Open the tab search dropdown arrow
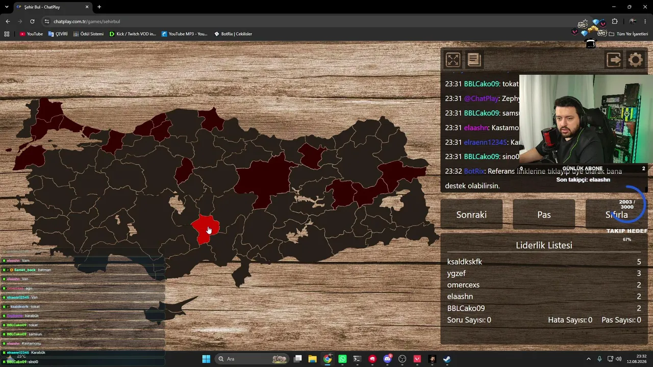This screenshot has width=653, height=367. click(7, 7)
